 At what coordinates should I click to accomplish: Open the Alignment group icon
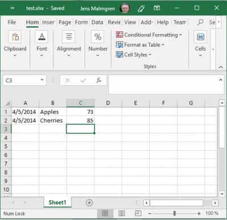pyautogui.click(x=69, y=37)
